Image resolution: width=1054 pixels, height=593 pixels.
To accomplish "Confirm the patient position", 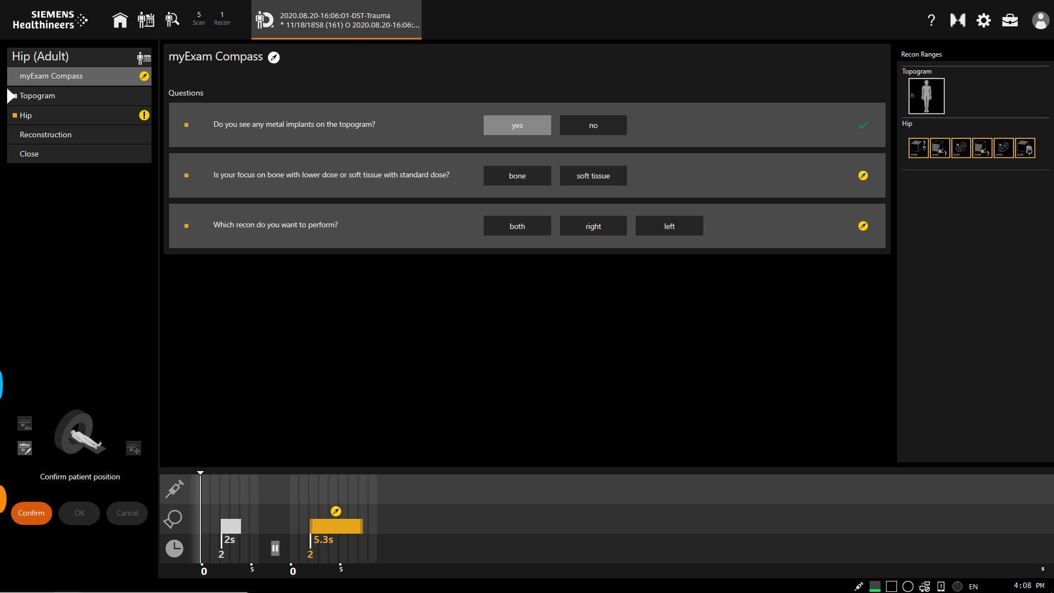I will click(x=31, y=513).
